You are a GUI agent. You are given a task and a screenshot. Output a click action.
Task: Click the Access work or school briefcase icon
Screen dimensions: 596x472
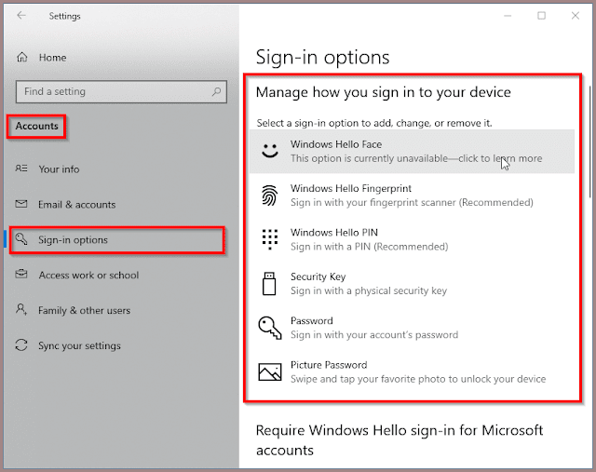point(21,274)
